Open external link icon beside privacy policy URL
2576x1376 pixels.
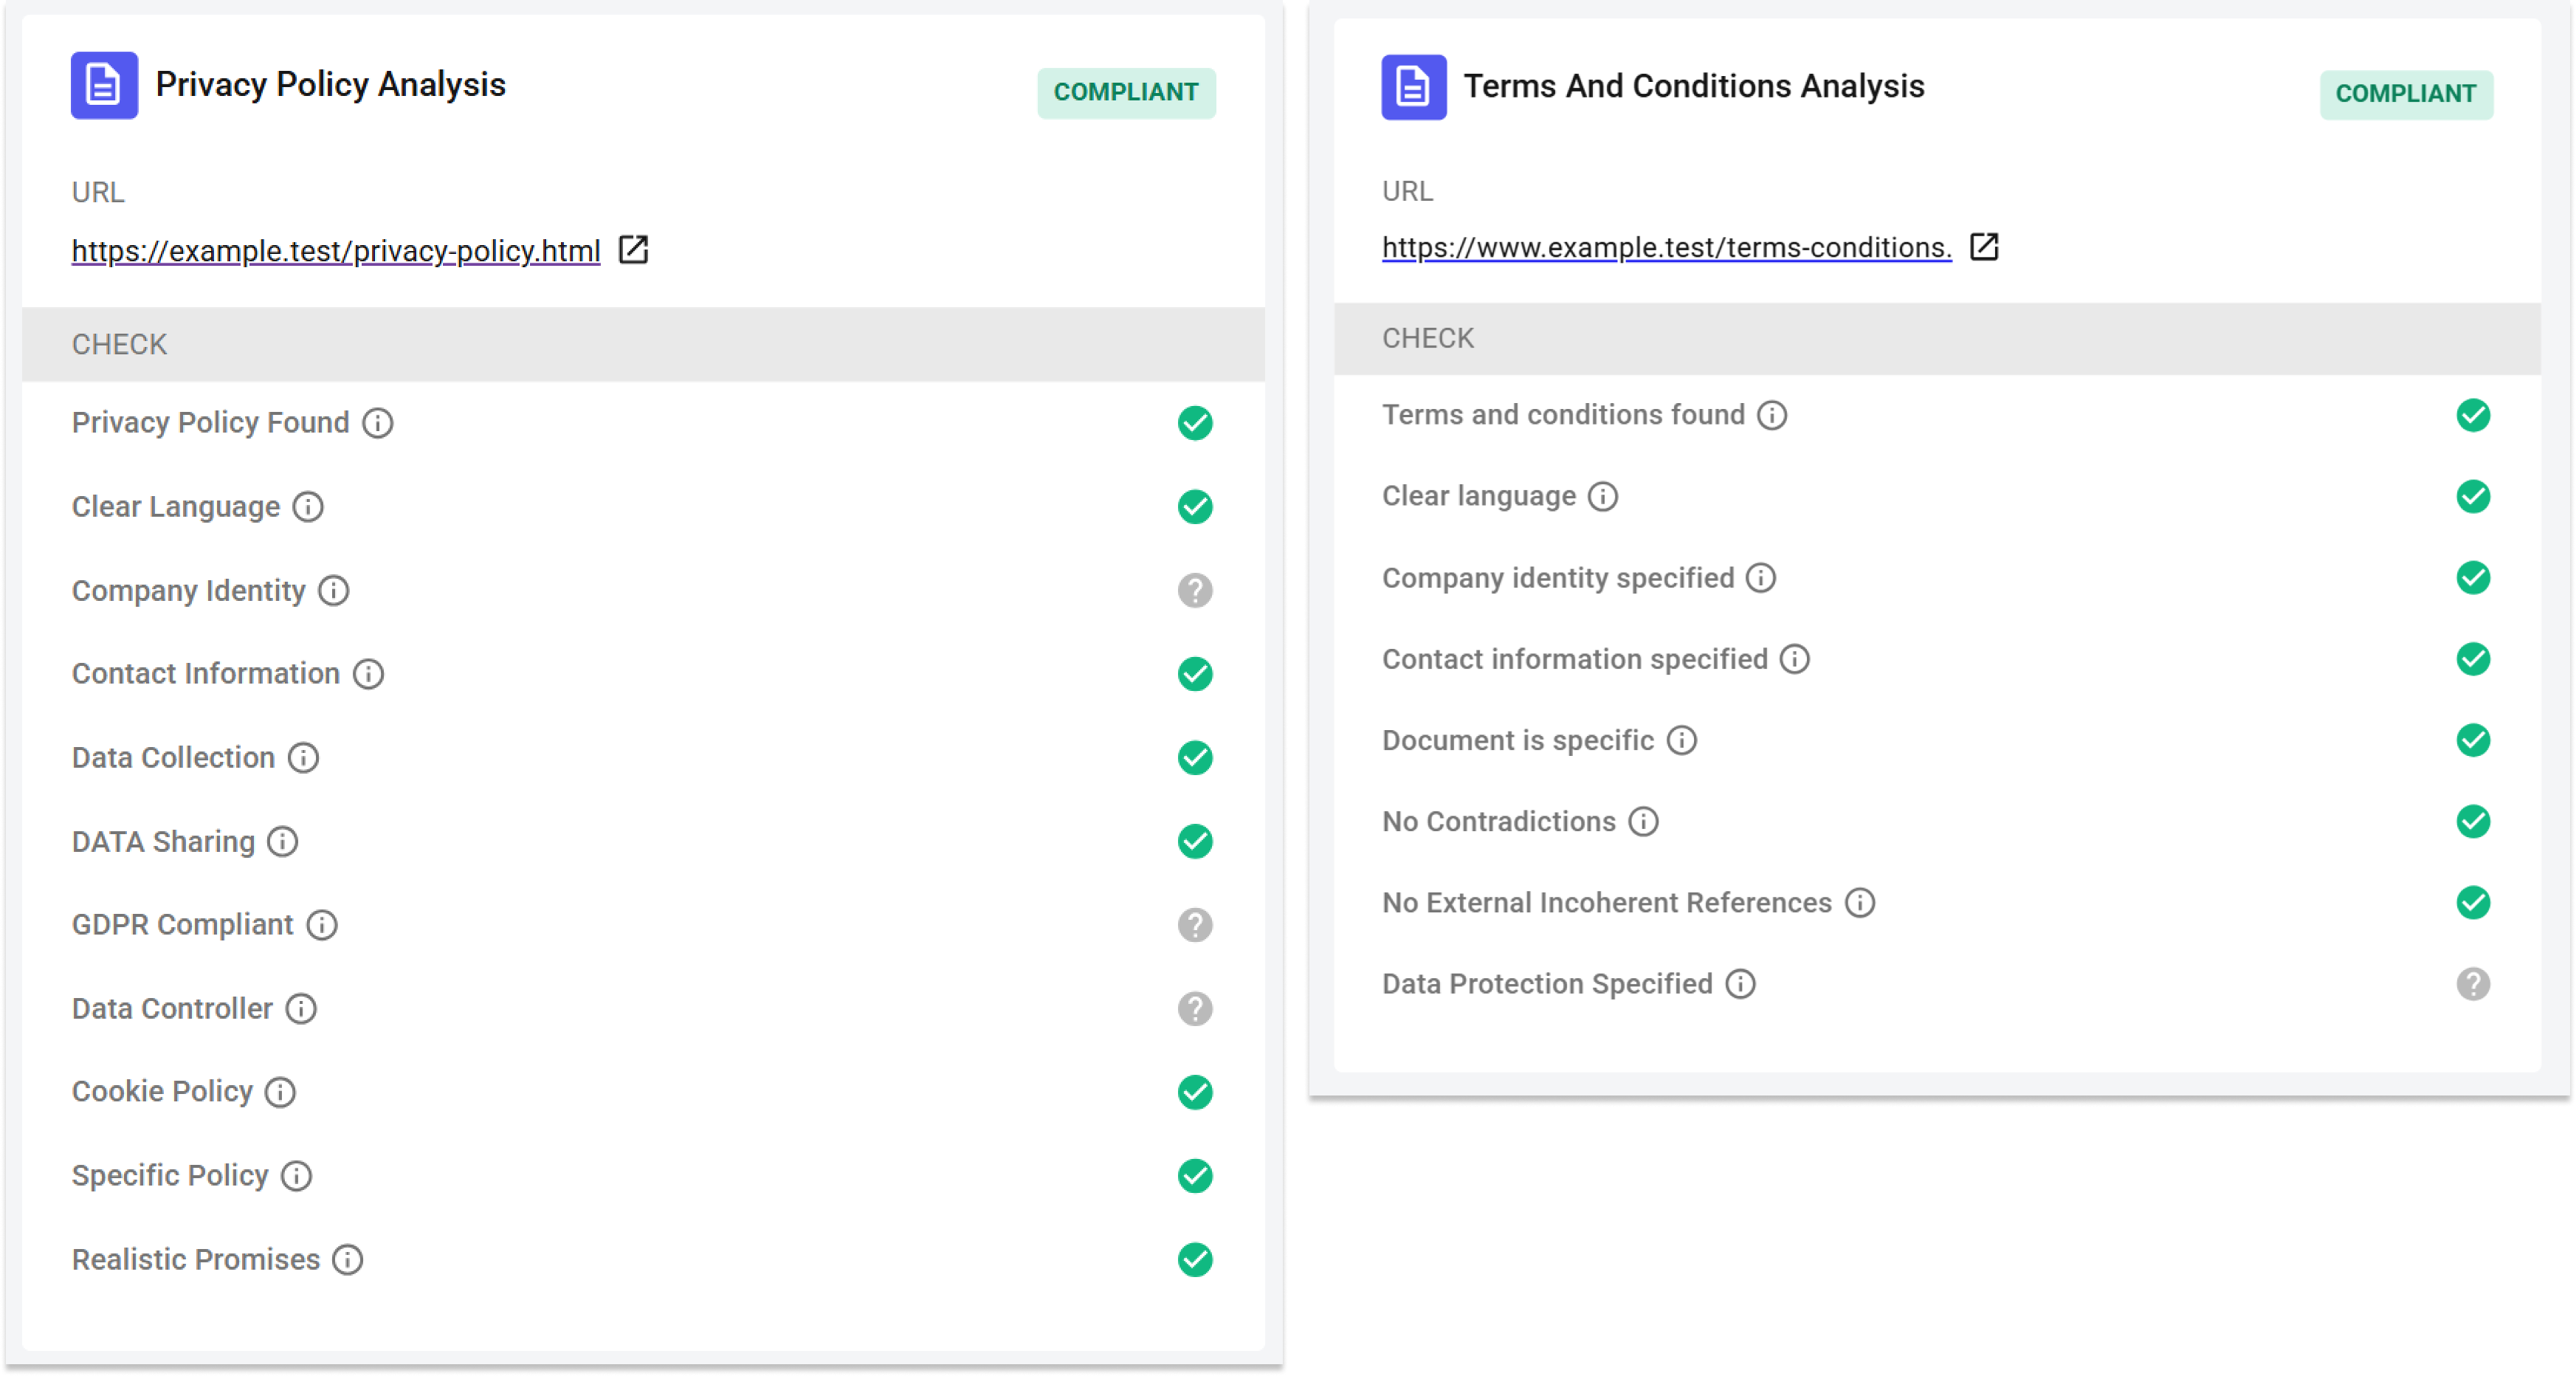[633, 250]
